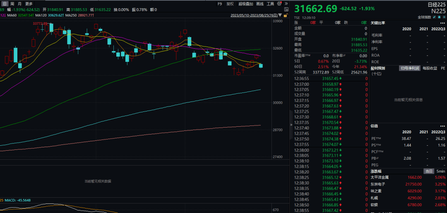The height and width of the screenshot is (213, 447).
Task: Toggle the date range lock icon
Action: pyautogui.click(x=286, y=15)
